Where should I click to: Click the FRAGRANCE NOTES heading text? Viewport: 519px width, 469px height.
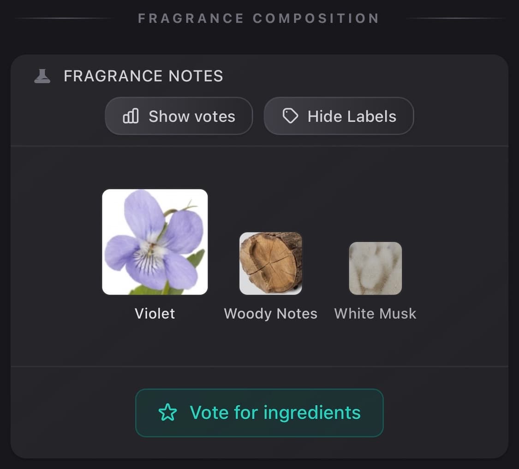143,76
